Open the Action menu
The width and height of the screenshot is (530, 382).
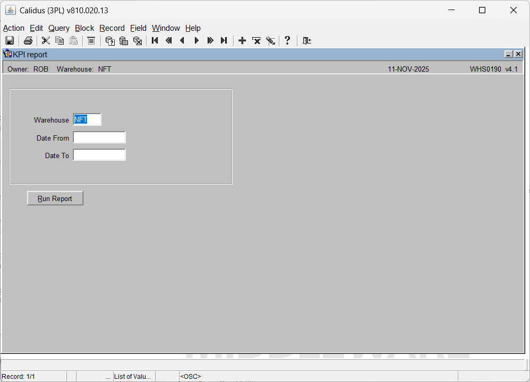(14, 28)
